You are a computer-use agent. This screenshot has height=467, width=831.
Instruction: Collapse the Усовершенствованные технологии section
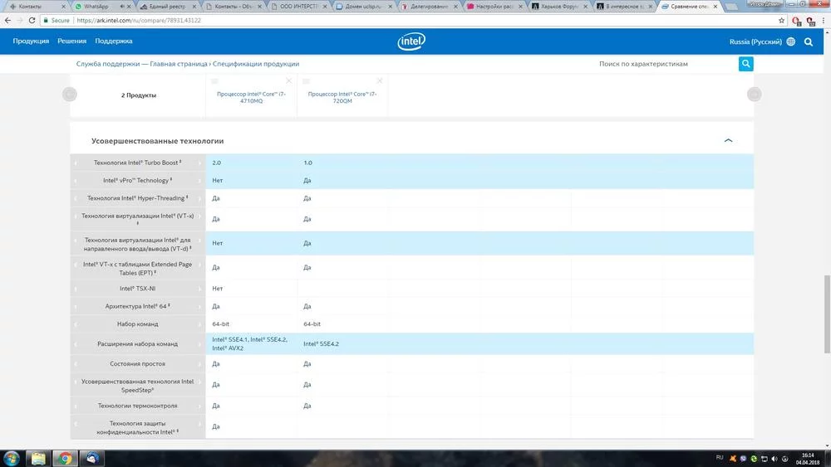(x=728, y=141)
